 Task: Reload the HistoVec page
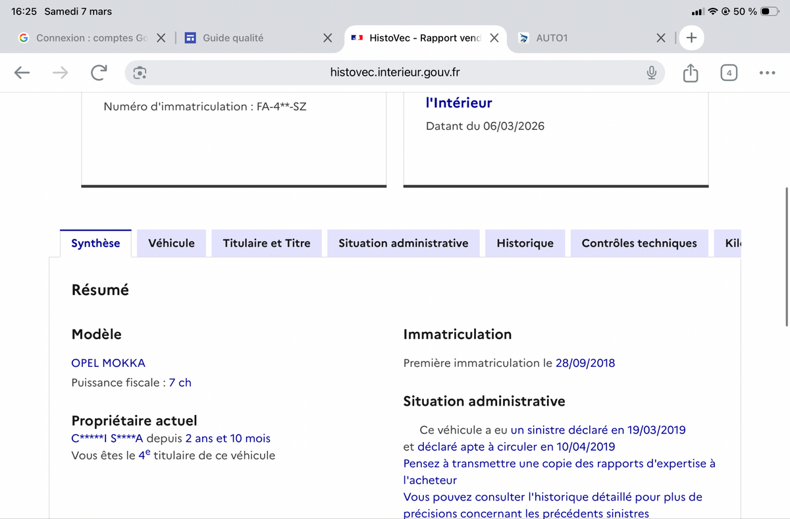coord(99,73)
